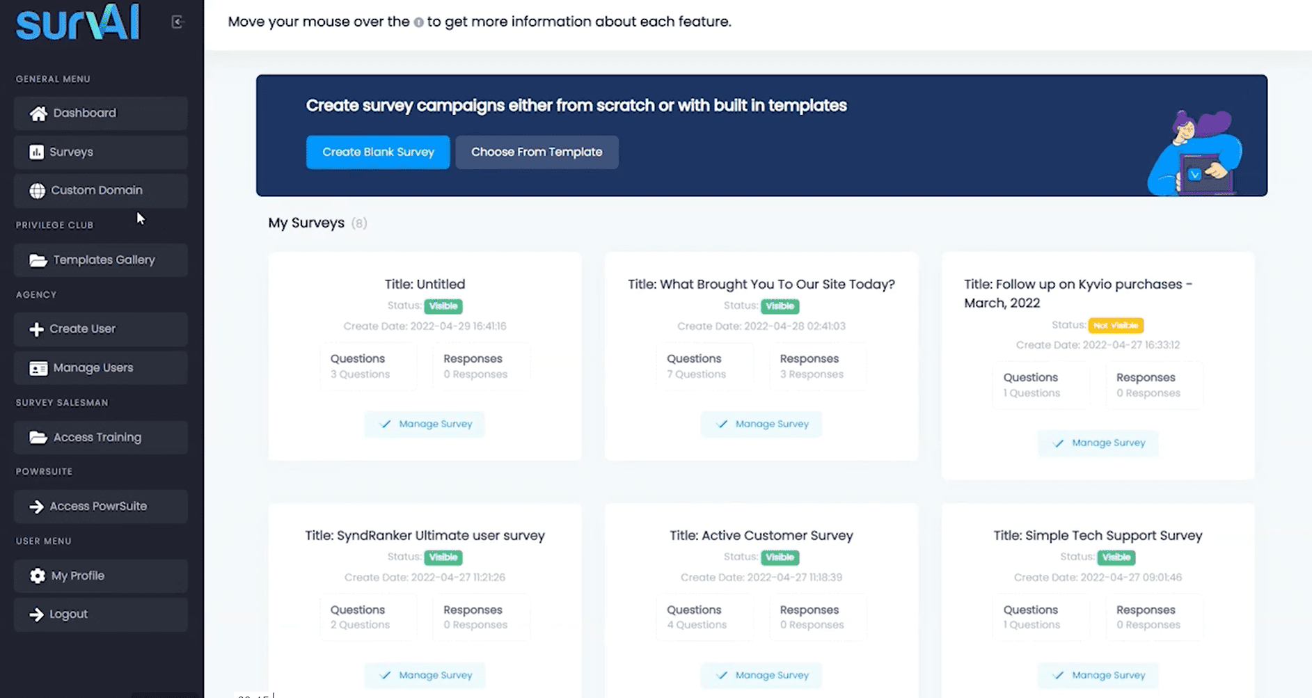This screenshot has height=698, width=1312.
Task: Click the Templates Gallery folder icon
Action: pyautogui.click(x=38, y=260)
